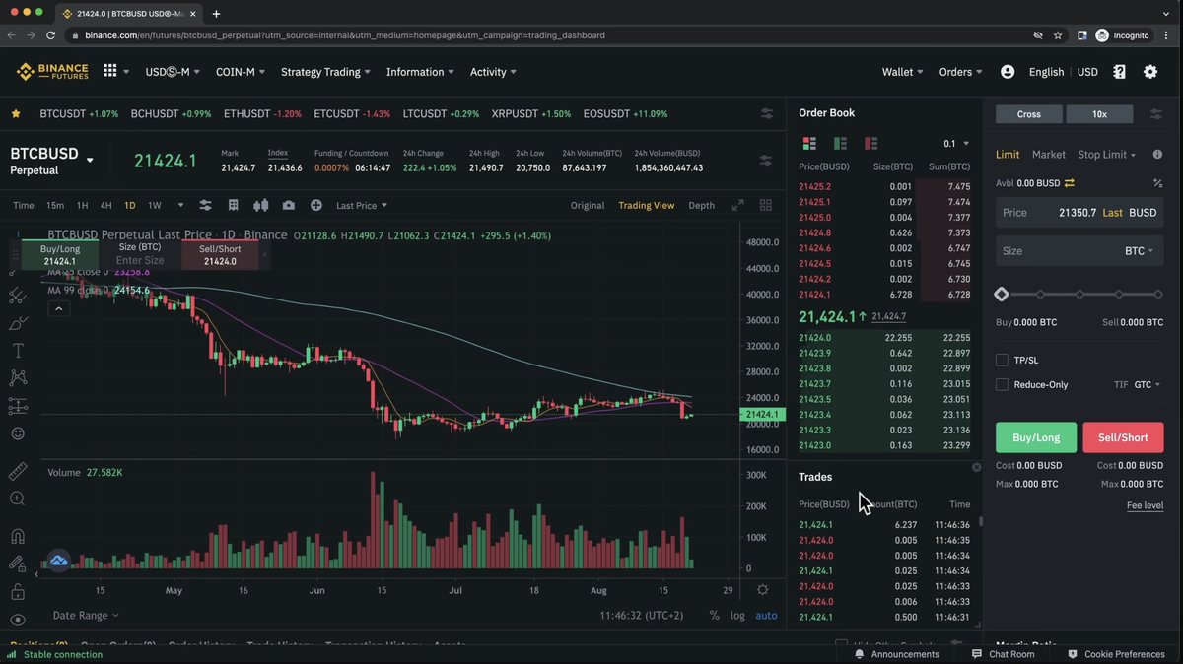
Task: Select the Stop Limit order tab
Action: coord(1106,155)
